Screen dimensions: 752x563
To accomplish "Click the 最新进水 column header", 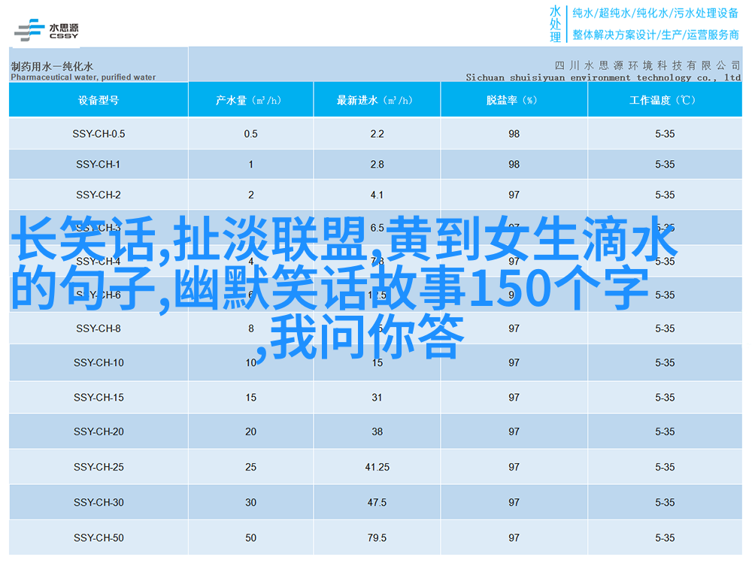I will click(x=377, y=100).
